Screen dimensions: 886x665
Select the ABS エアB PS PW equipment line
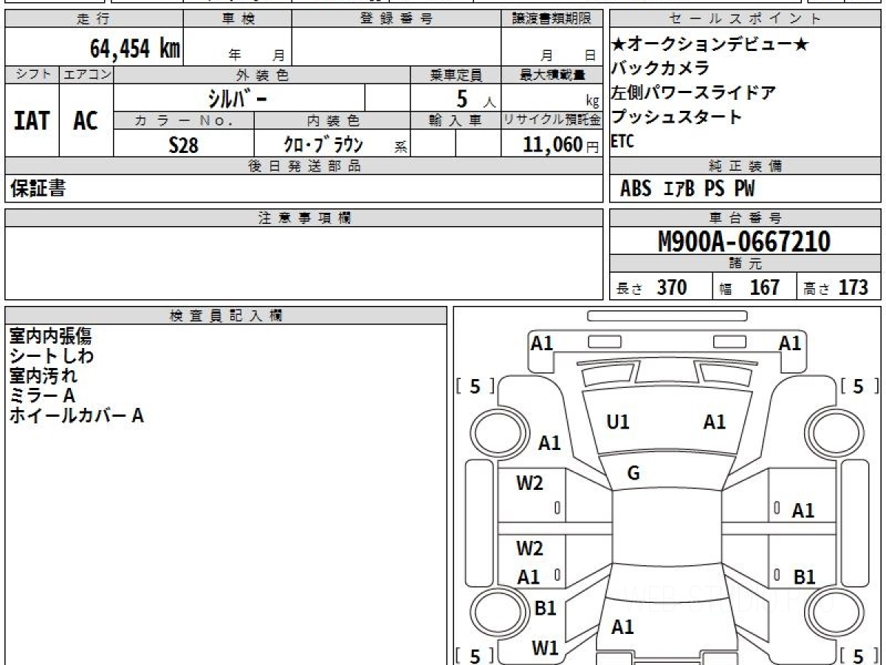[687, 189]
